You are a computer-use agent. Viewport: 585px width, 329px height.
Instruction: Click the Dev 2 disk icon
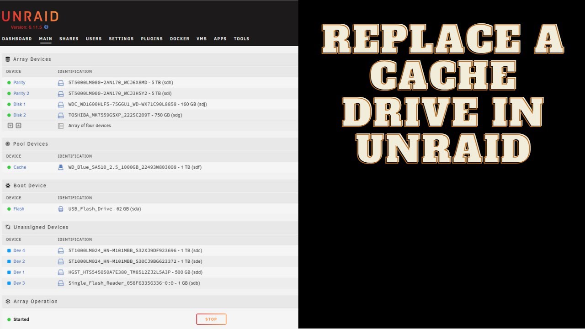61,261
